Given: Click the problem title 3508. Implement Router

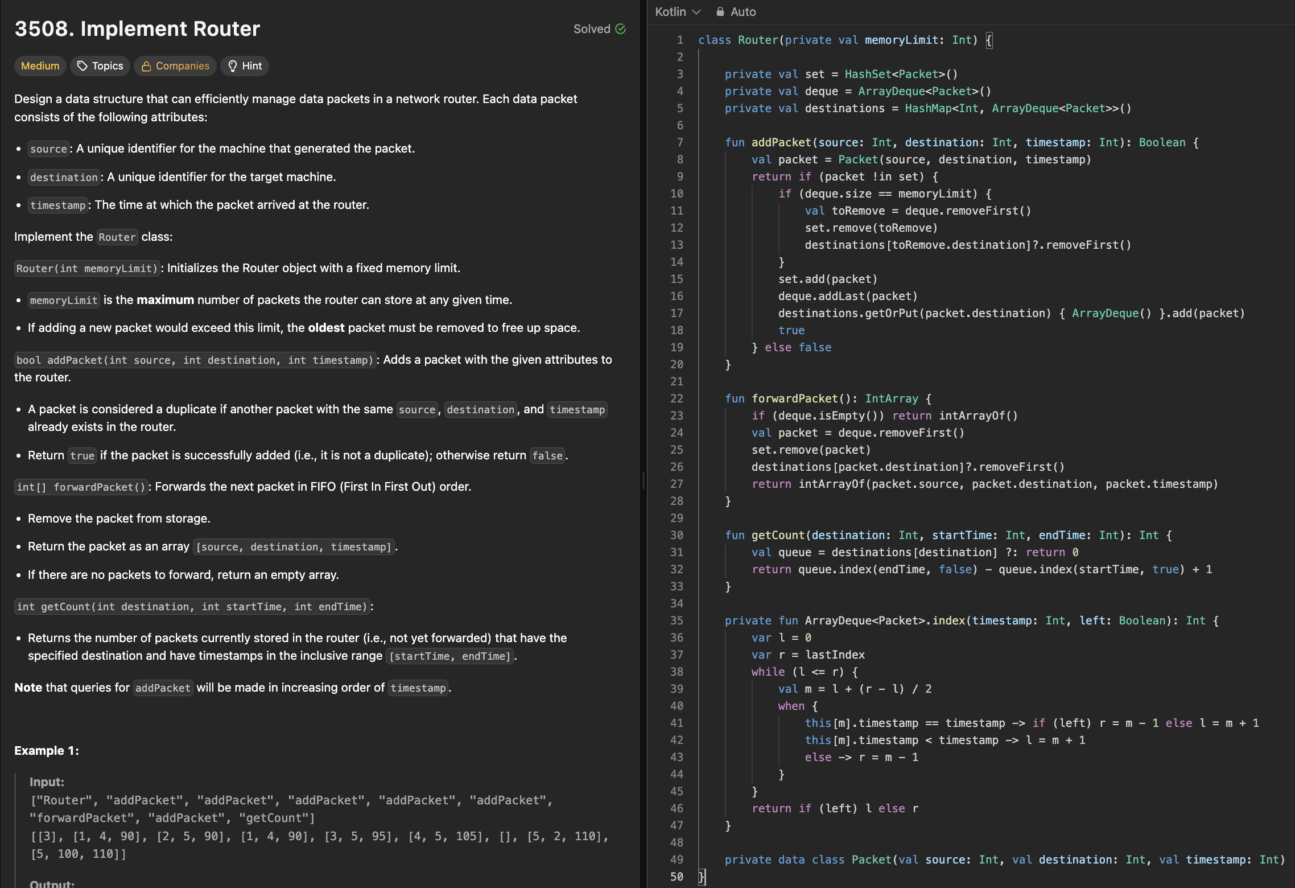Looking at the screenshot, I should coord(137,29).
